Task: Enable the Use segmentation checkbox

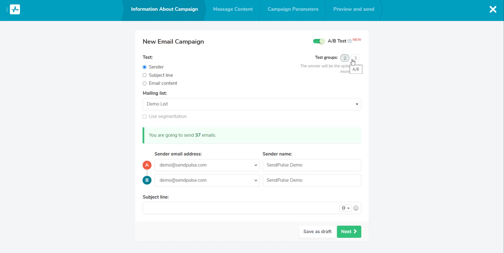Action: coord(145,117)
